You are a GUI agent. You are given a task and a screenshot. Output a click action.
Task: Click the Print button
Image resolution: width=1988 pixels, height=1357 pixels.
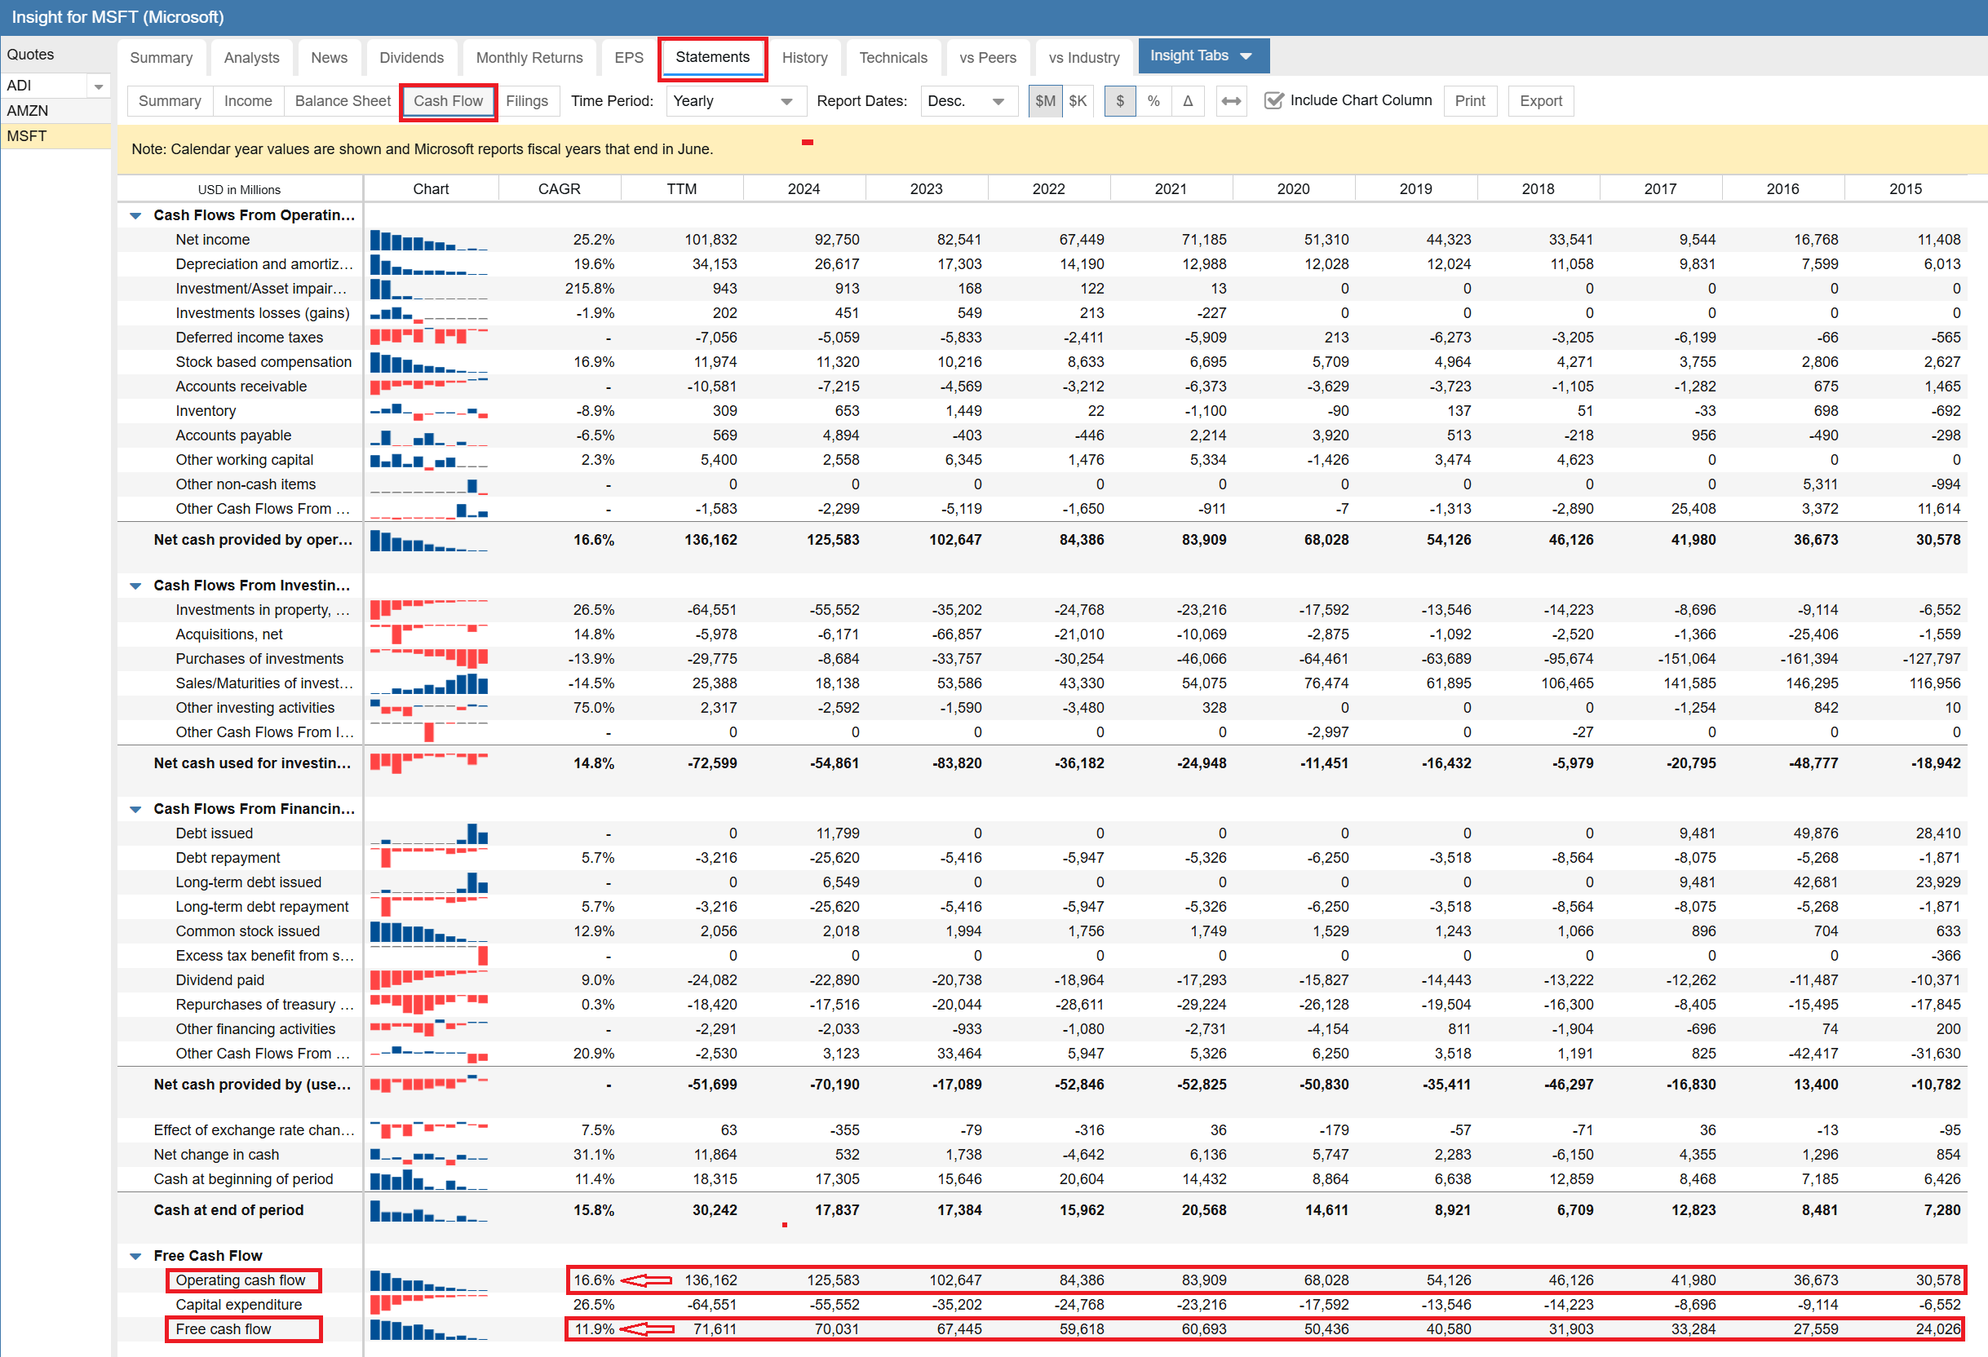click(x=1470, y=101)
